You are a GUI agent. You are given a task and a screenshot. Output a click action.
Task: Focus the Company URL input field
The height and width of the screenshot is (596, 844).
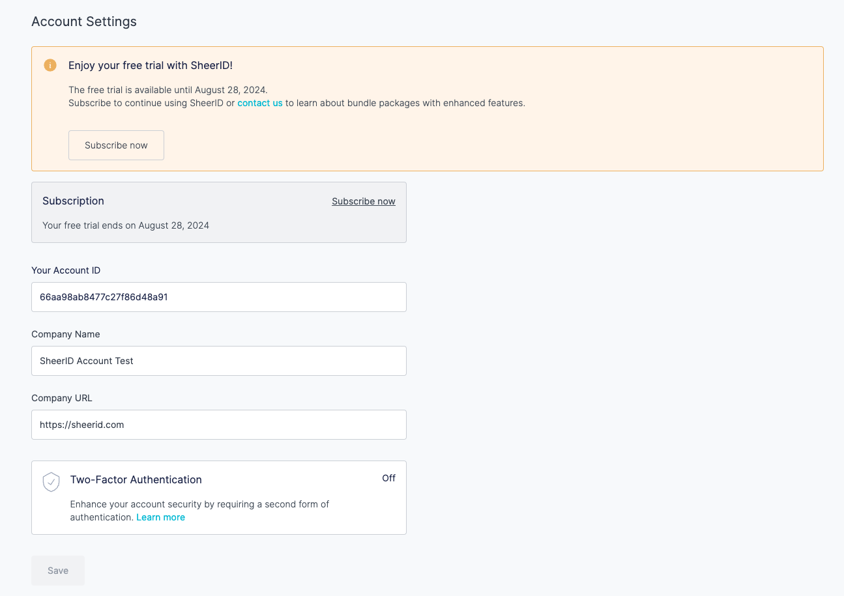pos(219,425)
